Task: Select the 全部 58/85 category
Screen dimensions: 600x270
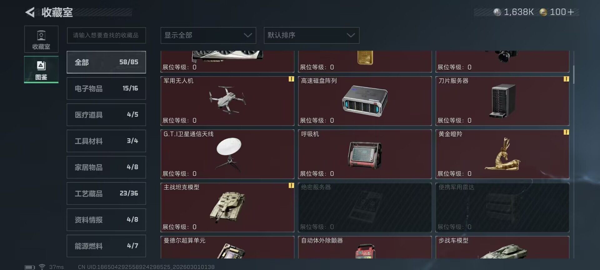Action: pyautogui.click(x=106, y=62)
